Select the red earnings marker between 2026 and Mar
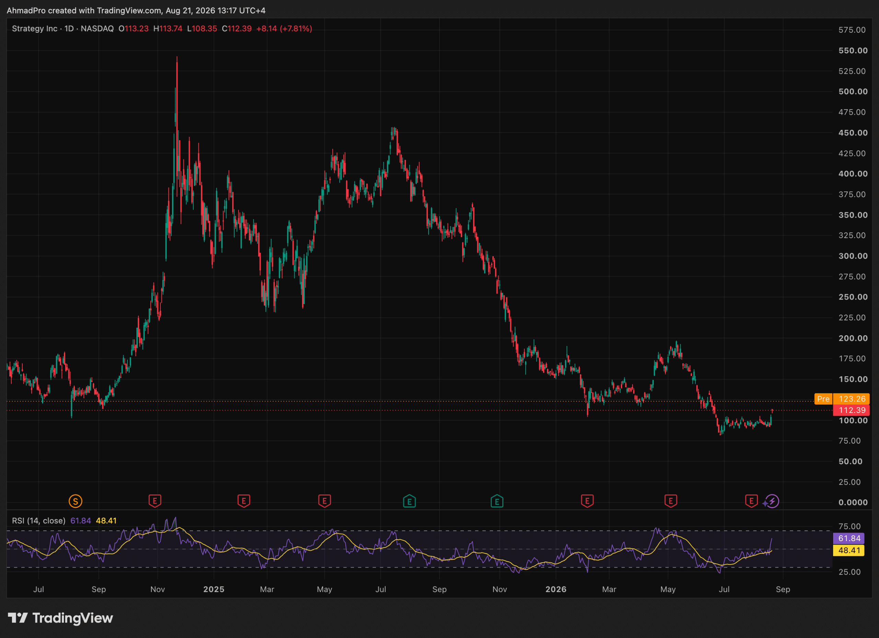 click(x=587, y=501)
